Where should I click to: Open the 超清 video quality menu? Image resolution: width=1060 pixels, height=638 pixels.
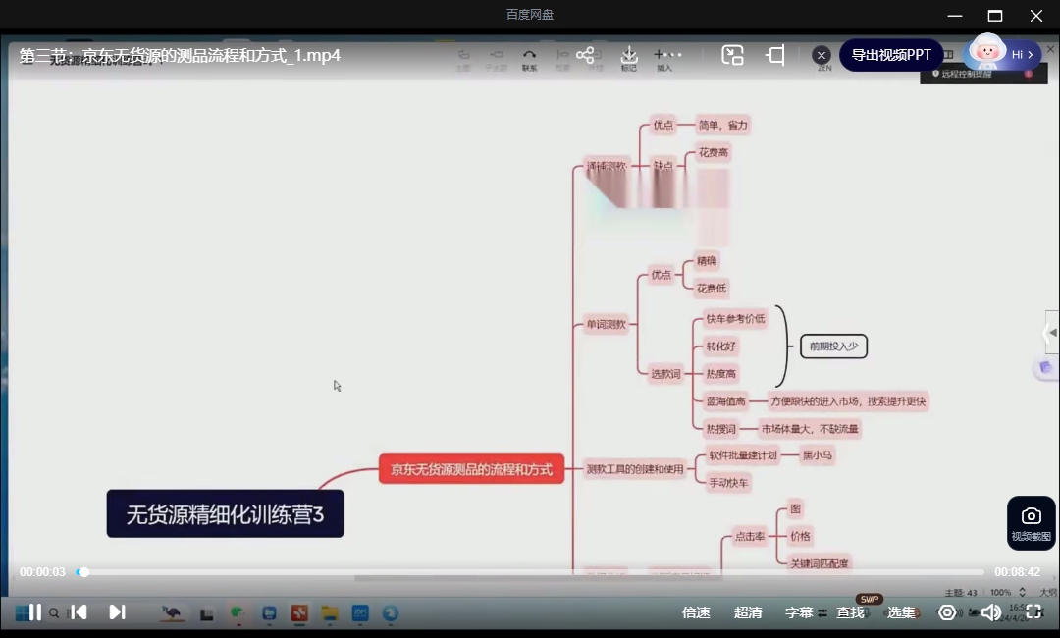748,612
